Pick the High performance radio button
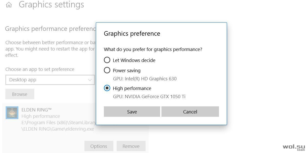307x153 pixels. click(107, 88)
